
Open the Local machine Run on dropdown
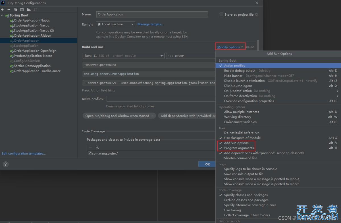coord(115,24)
